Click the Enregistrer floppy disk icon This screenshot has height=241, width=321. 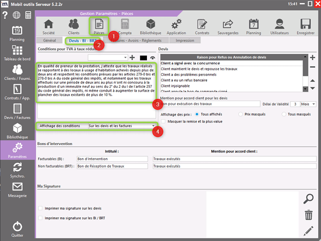[x=305, y=27]
